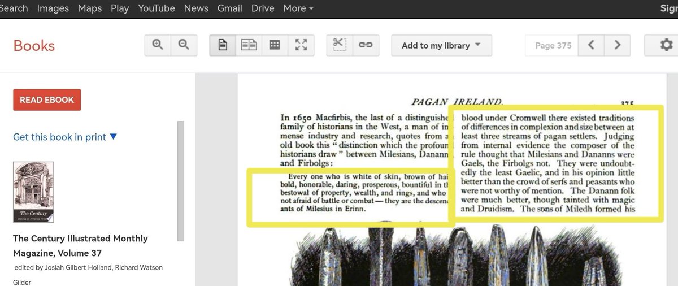Image resolution: width=678 pixels, height=286 pixels.
Task: Open YouTube in the top bar
Action: 157,8
